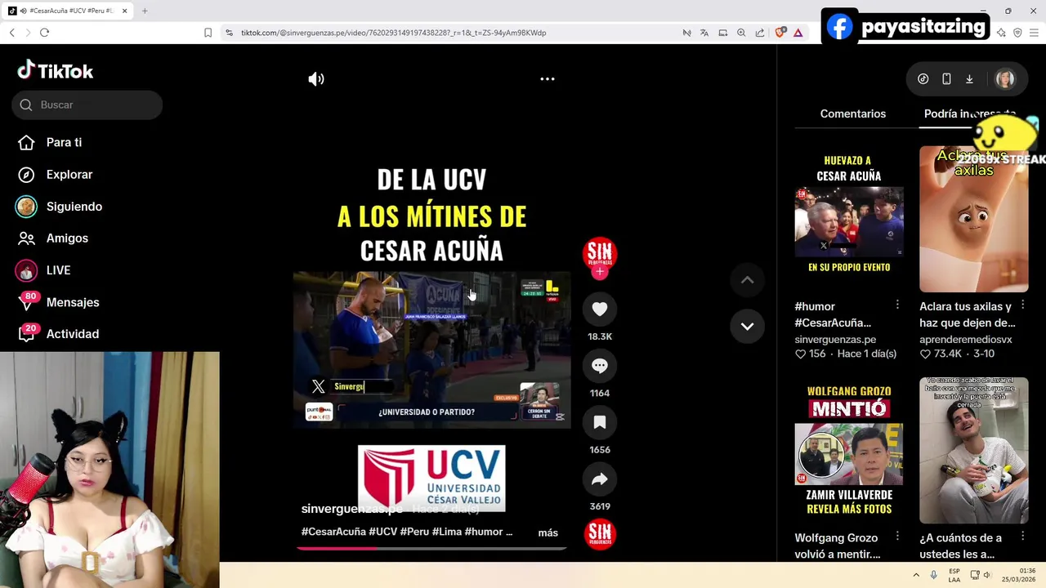Open the Brave VPN shield icon
This screenshot has width=1046, height=588.
coord(1017,33)
